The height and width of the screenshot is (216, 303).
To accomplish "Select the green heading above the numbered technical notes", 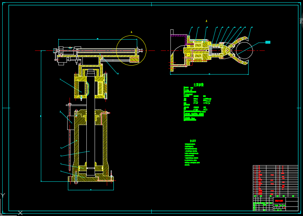I will point(193,141).
